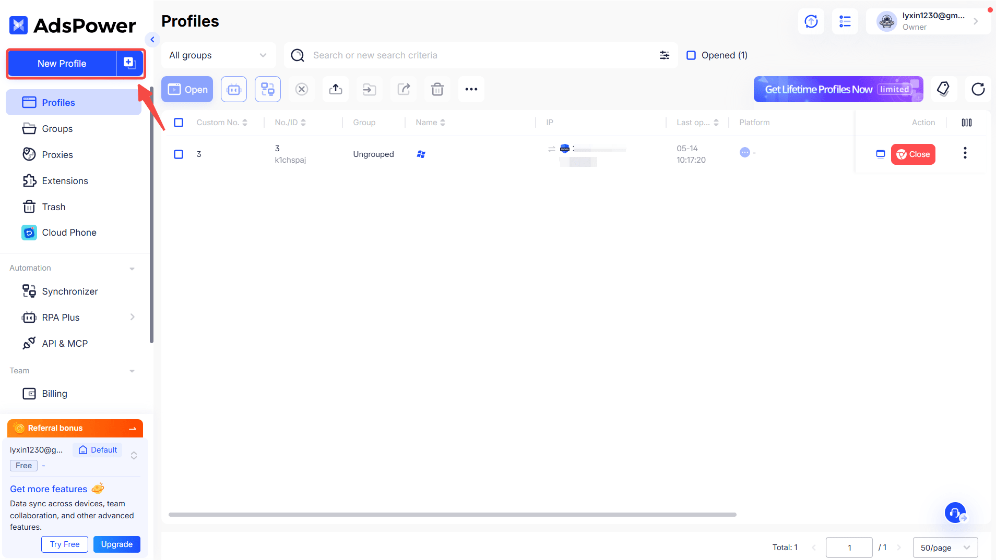Open the Referral bonus banner

click(x=75, y=428)
